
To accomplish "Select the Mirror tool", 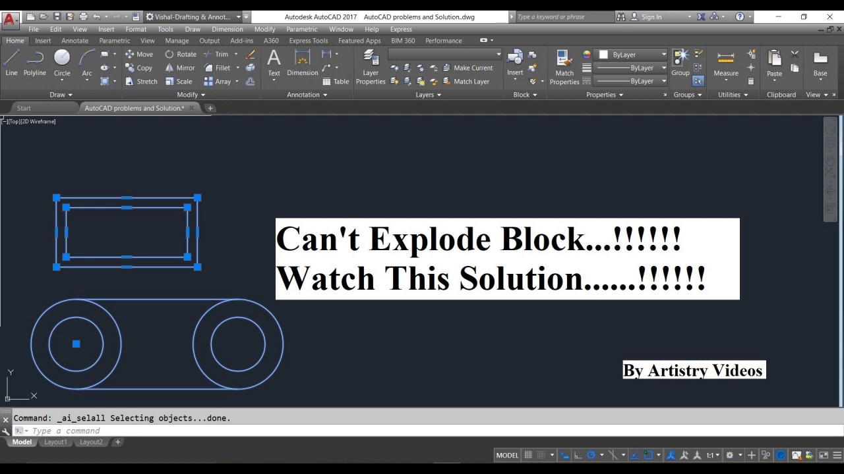I will tap(180, 68).
